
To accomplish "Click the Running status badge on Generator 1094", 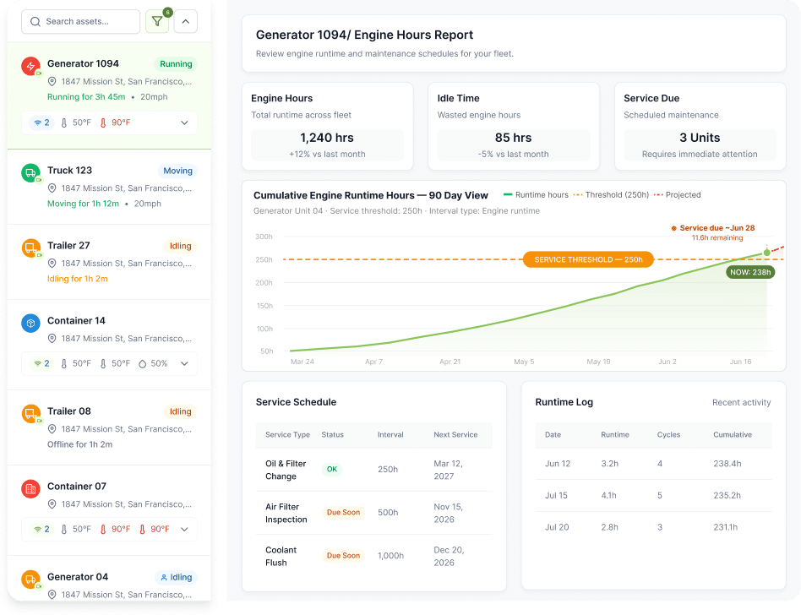I will pyautogui.click(x=176, y=64).
